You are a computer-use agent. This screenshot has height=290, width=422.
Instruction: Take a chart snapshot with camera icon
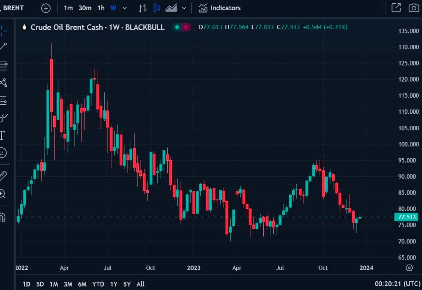pyautogui.click(x=413, y=8)
